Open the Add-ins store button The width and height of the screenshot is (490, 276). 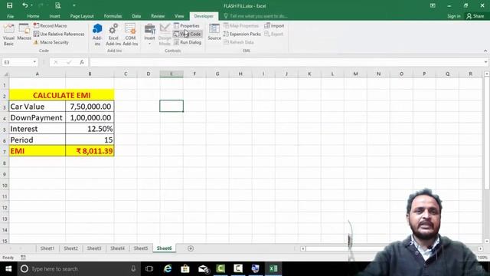click(x=97, y=34)
